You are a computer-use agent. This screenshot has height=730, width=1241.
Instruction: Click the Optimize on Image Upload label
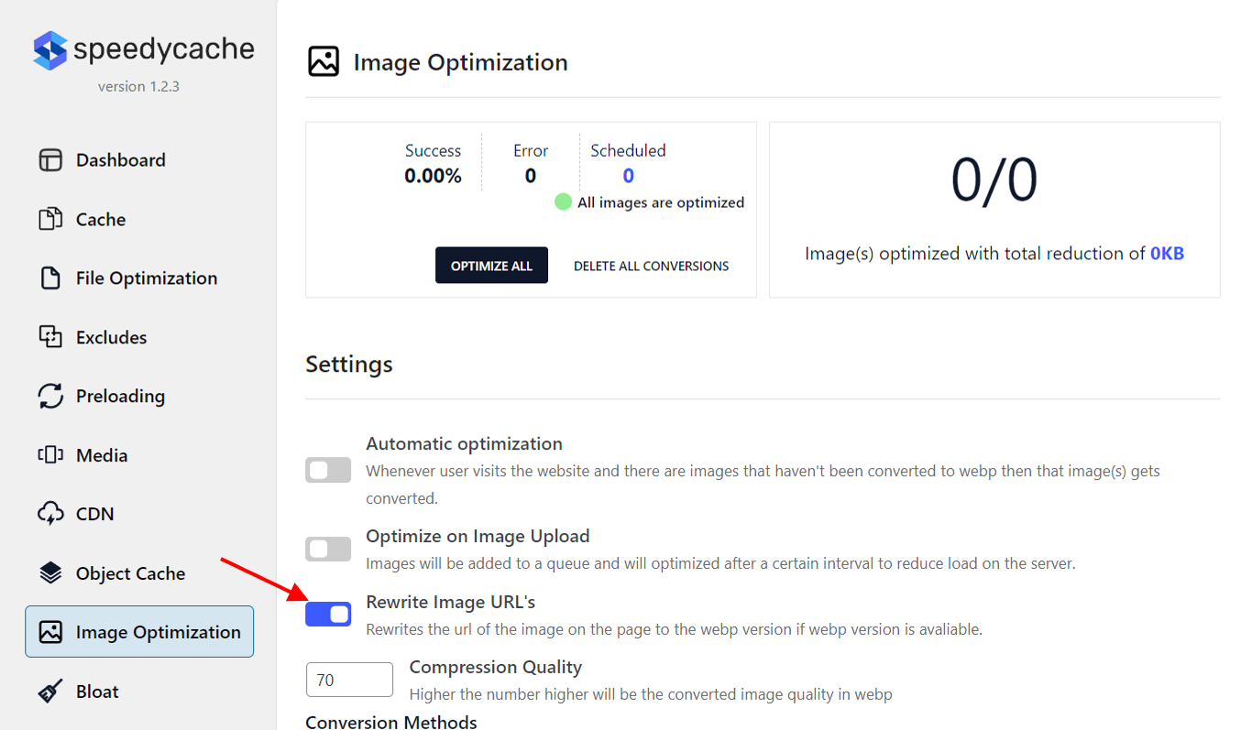point(478,536)
